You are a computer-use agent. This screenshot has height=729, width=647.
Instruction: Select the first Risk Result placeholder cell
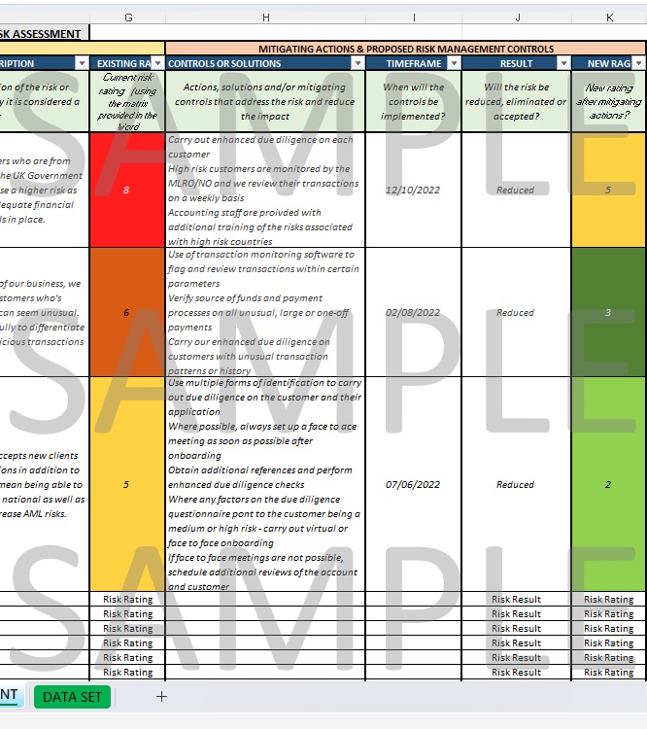(516, 600)
